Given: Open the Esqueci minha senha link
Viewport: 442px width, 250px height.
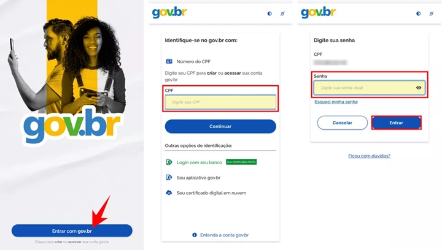Looking at the screenshot, I should pos(336,102).
